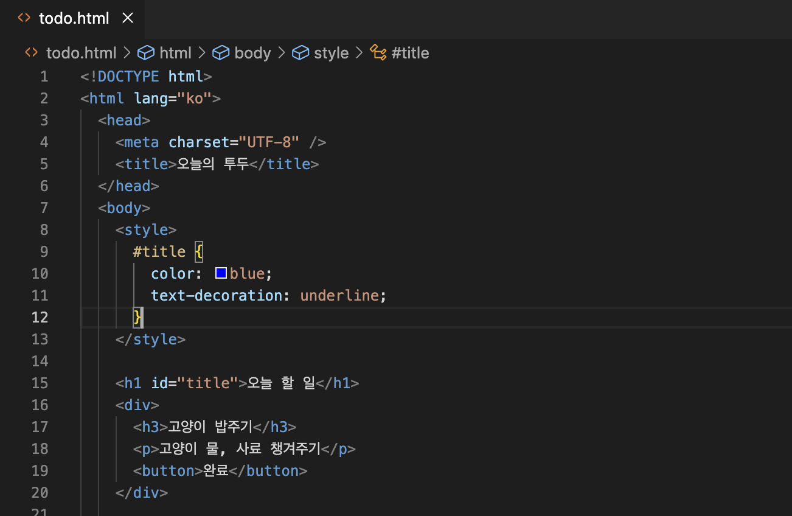Expand the chevron after todo.html breadcrumb

pyautogui.click(x=127, y=53)
